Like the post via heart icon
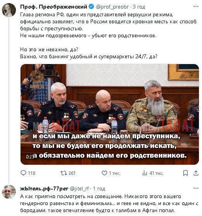The height and width of the screenshot is (216, 202). [104, 173]
